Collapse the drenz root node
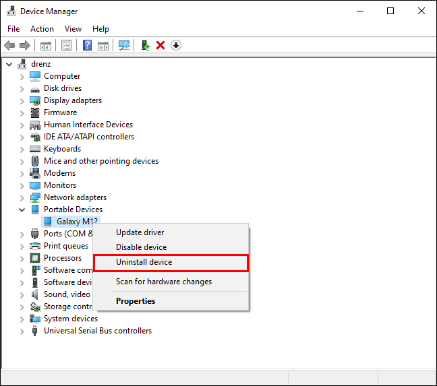The image size is (437, 386). tap(9, 65)
